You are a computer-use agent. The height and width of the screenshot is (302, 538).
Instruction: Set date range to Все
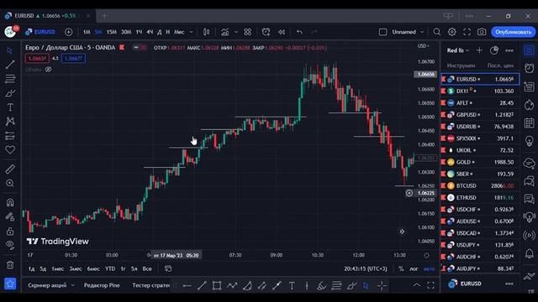tap(147, 268)
